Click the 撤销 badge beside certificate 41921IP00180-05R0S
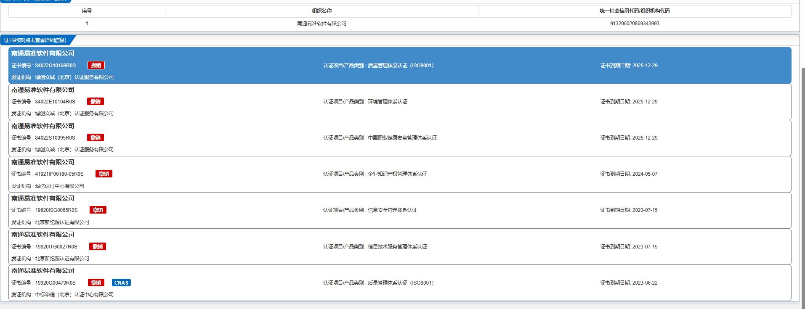Image resolution: width=805 pixels, height=309 pixels. tap(104, 174)
